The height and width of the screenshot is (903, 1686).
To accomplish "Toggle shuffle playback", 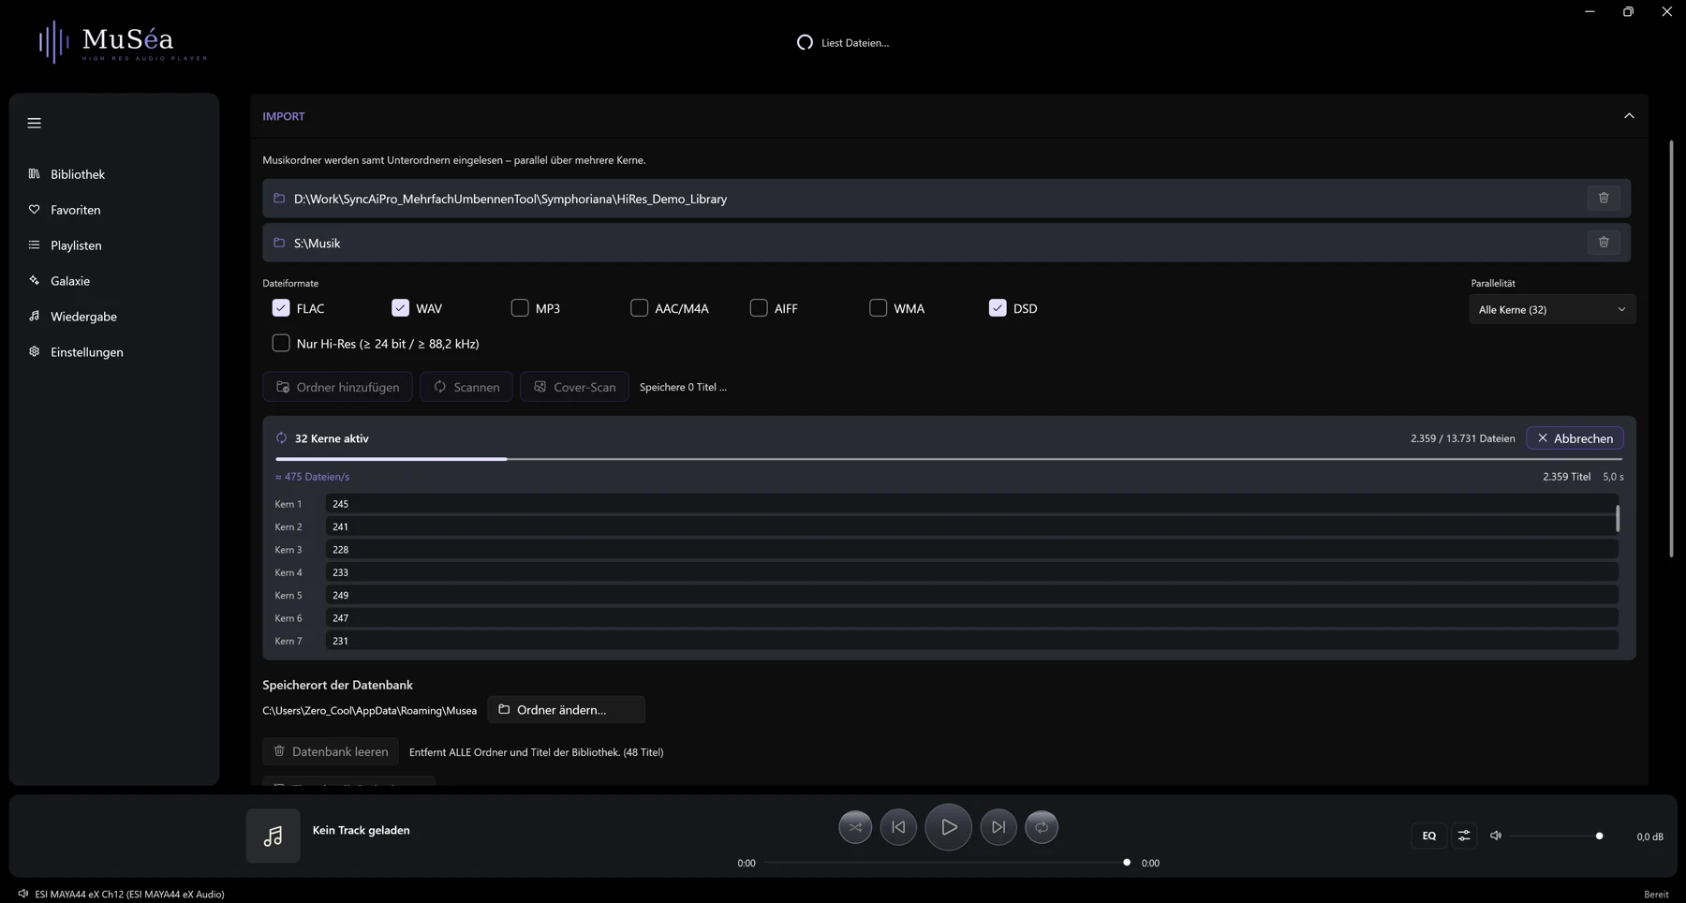I will pos(855,827).
